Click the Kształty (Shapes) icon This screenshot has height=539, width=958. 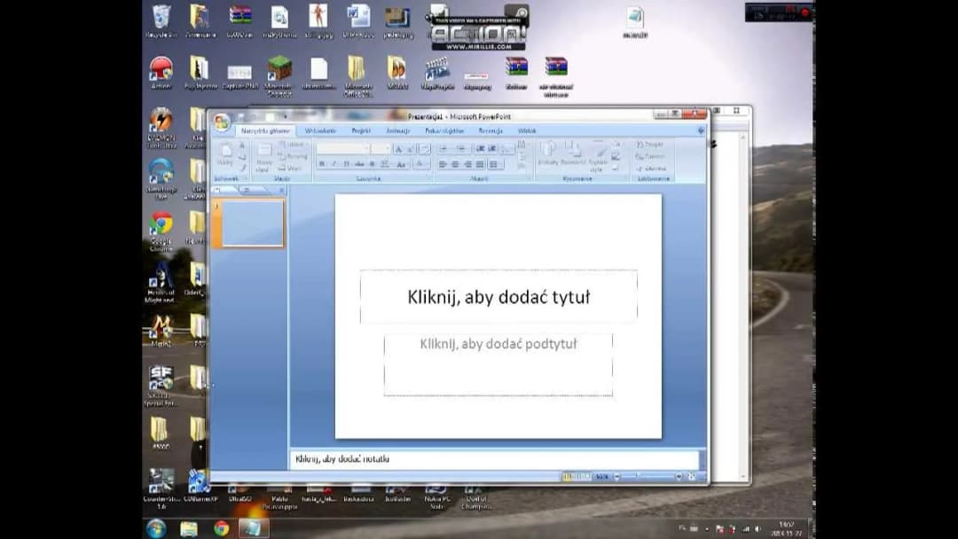pos(548,152)
